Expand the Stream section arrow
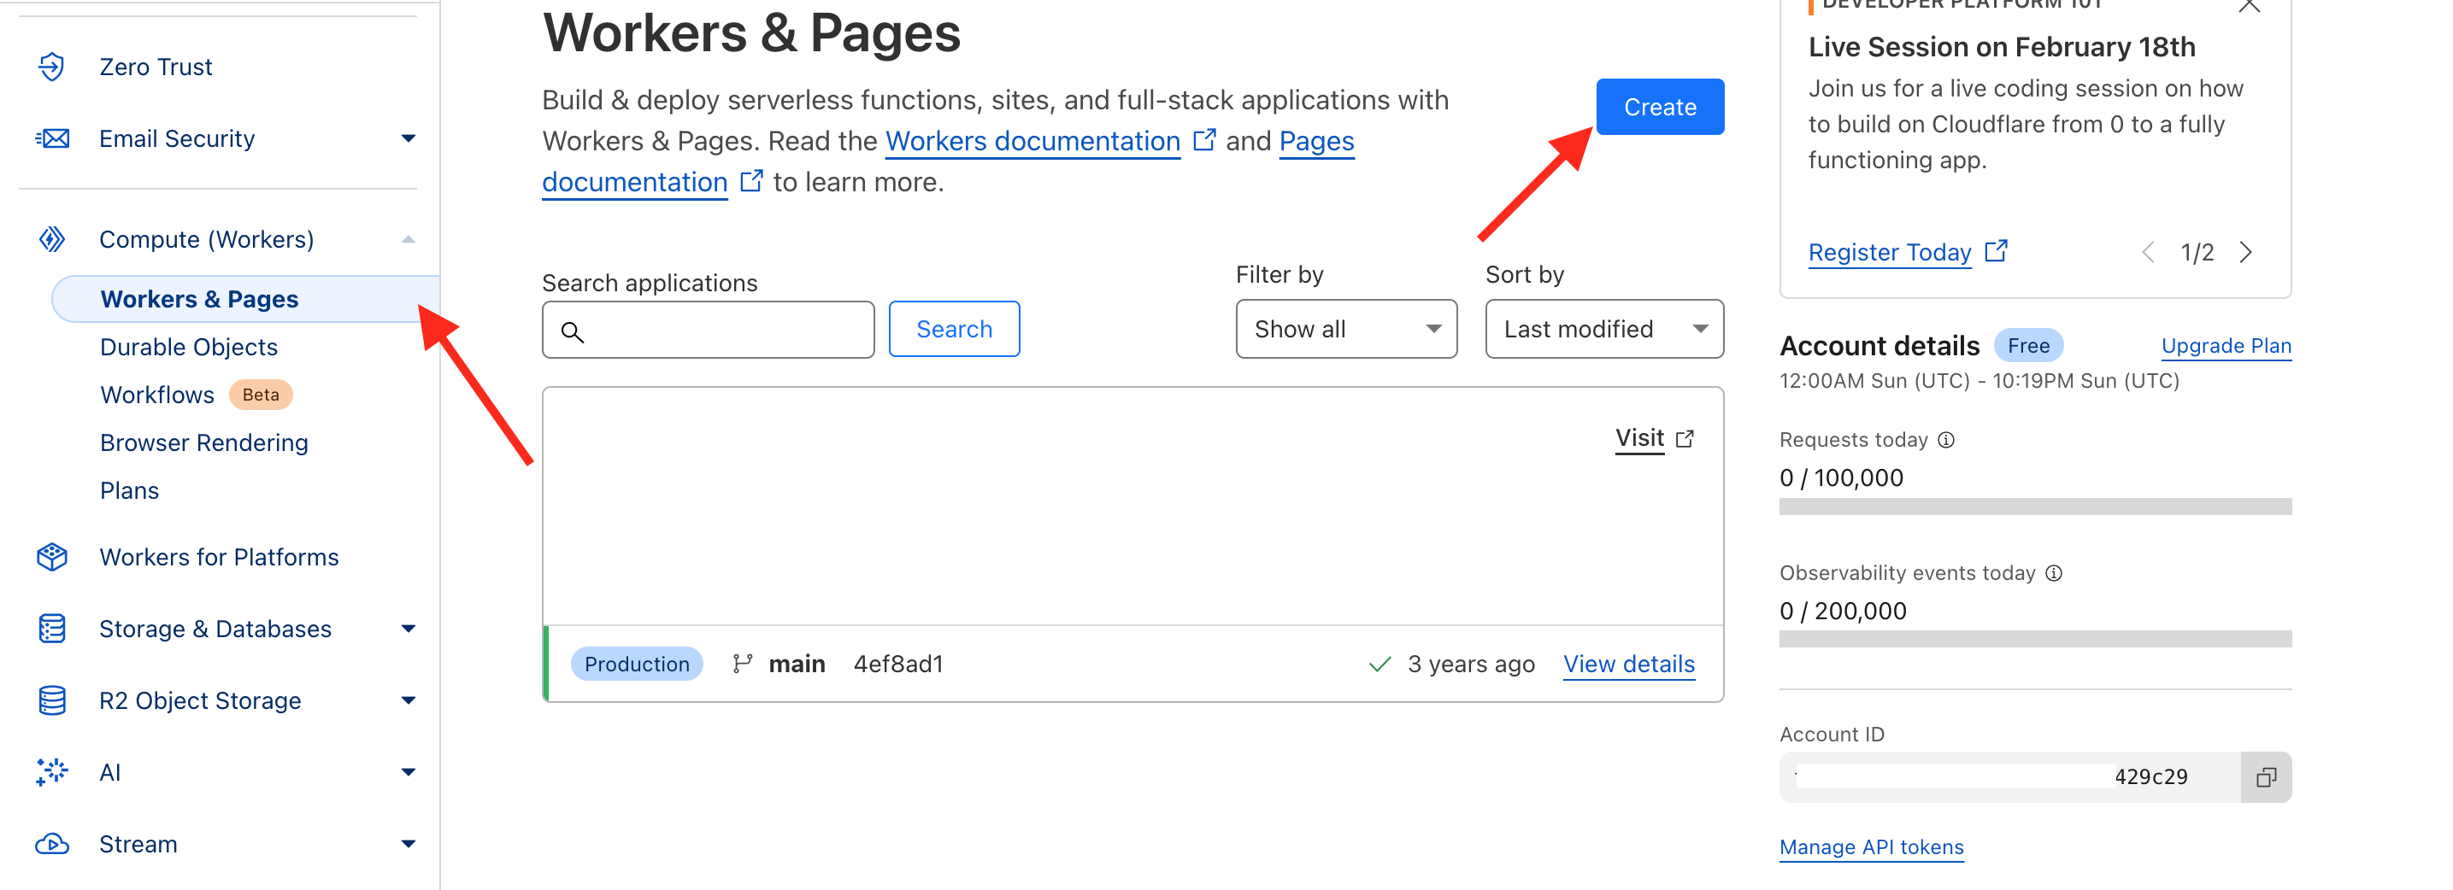The width and height of the screenshot is (2453, 890). point(409,845)
